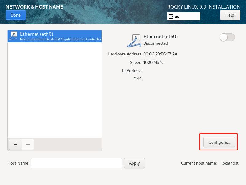Click the Ethernet (eth0) heading in details
Viewport: 246px width, 185px height.
[x=161, y=36]
